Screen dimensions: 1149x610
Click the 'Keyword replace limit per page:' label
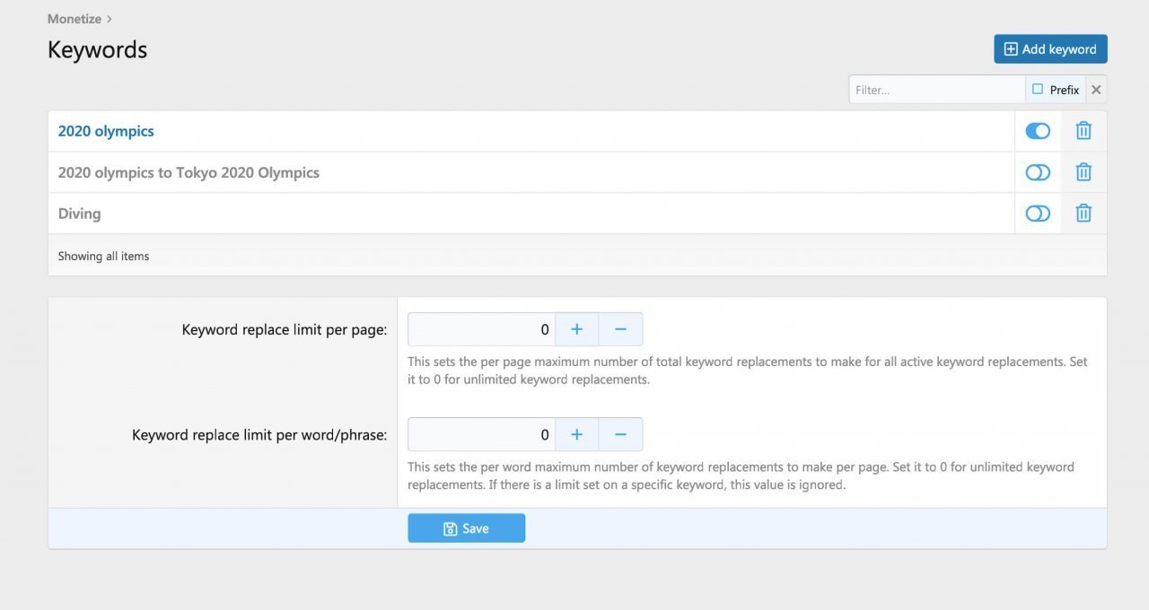(284, 330)
